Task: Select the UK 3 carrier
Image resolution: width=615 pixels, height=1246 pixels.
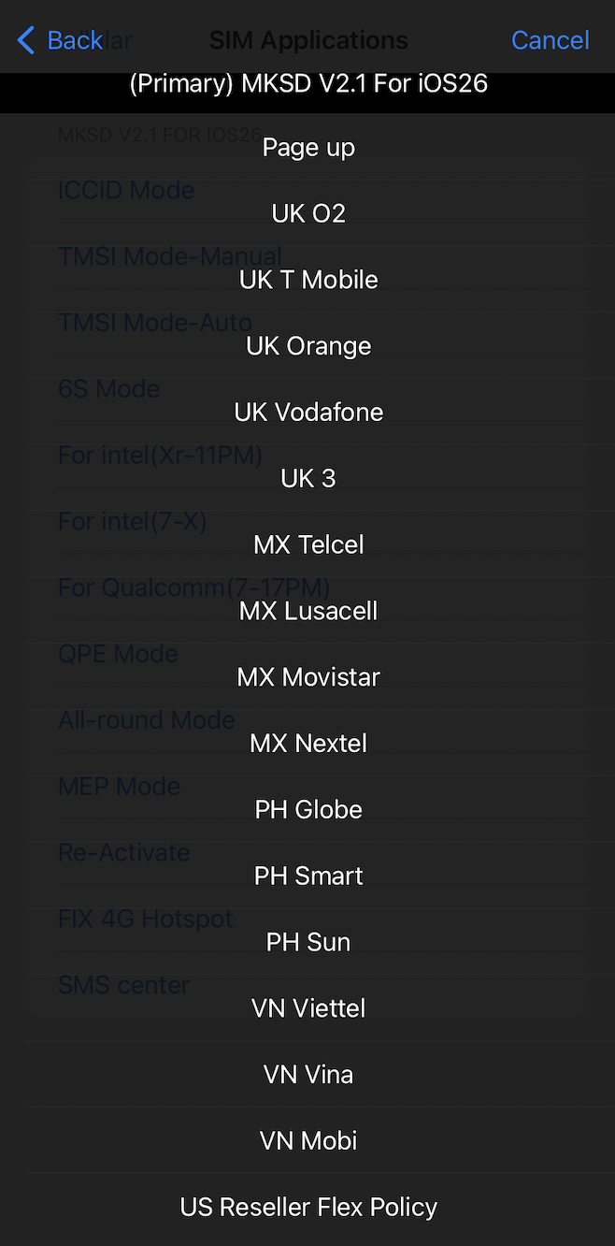Action: (308, 479)
